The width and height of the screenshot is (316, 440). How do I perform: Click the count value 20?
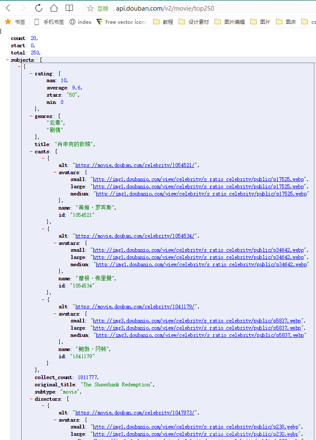(33, 38)
